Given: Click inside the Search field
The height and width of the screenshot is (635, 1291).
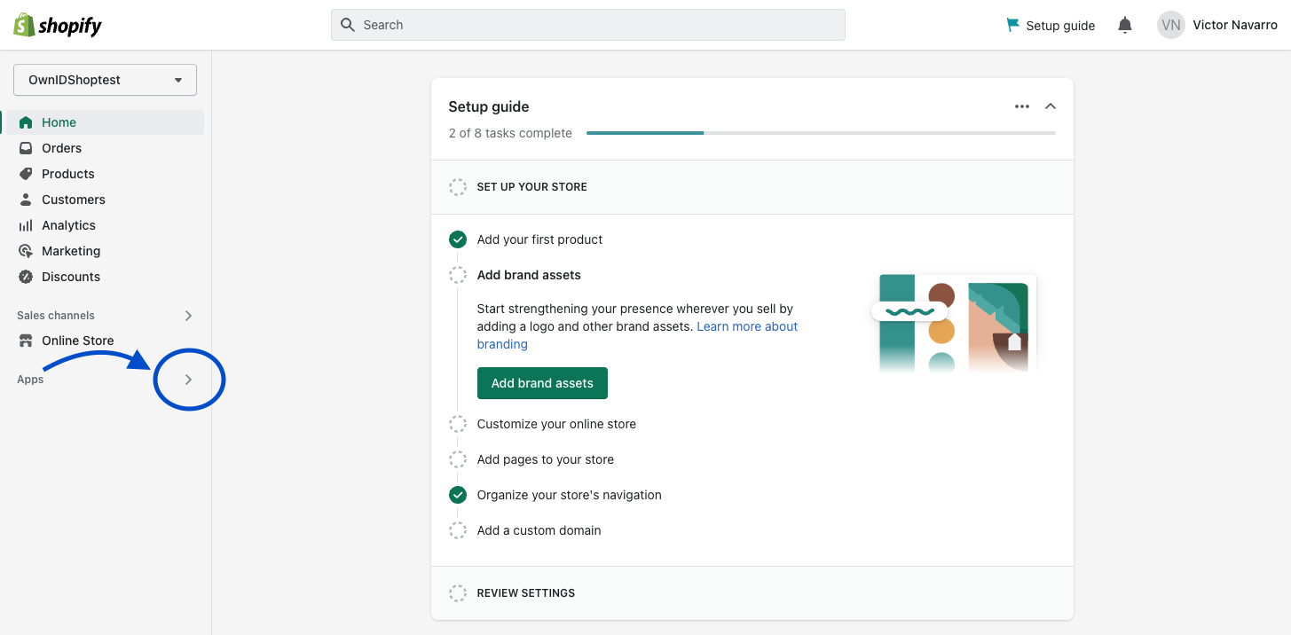Looking at the screenshot, I should 587,24.
